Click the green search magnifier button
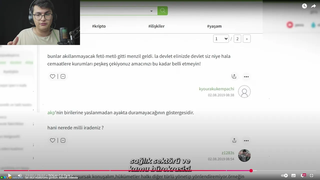The width and height of the screenshot is (320, 180). pos(163,11)
